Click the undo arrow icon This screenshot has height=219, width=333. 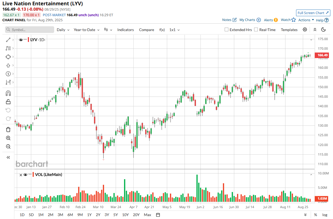pyautogui.click(x=8, y=110)
